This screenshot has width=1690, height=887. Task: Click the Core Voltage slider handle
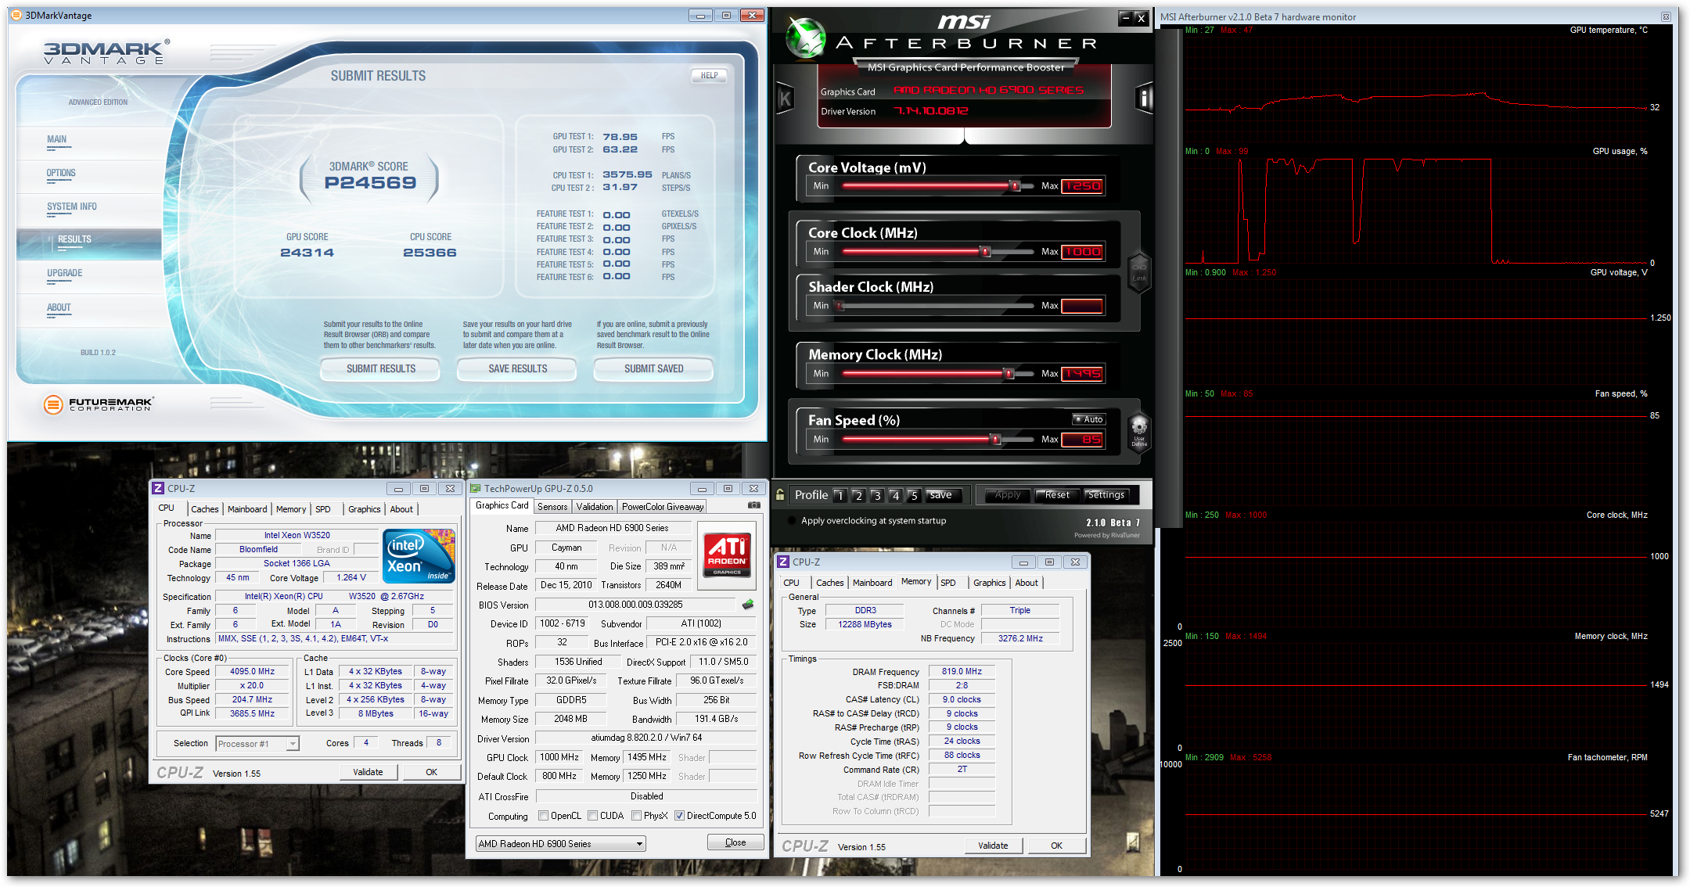[x=1015, y=186]
